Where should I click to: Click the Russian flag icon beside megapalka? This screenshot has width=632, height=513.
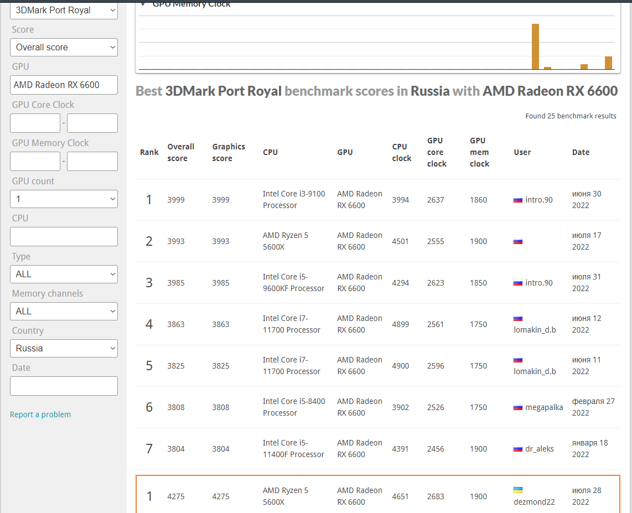click(518, 408)
